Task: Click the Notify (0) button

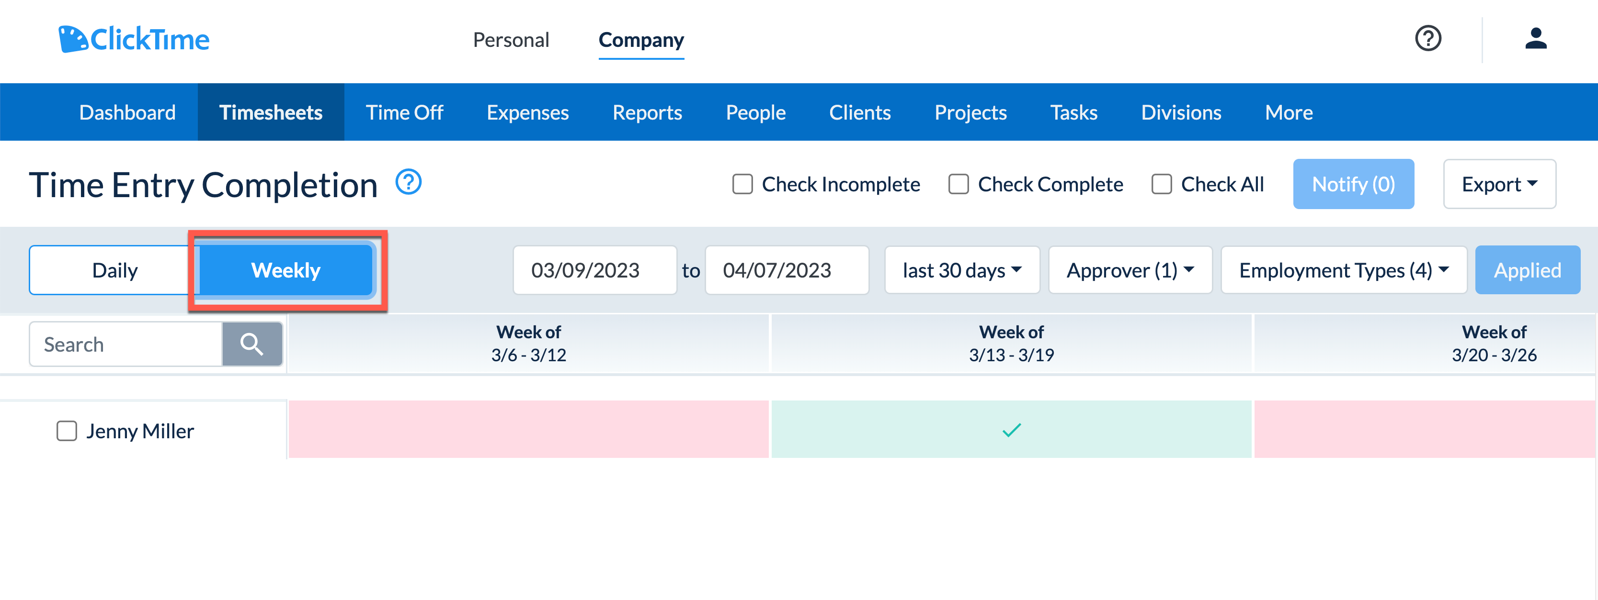Action: [1354, 183]
